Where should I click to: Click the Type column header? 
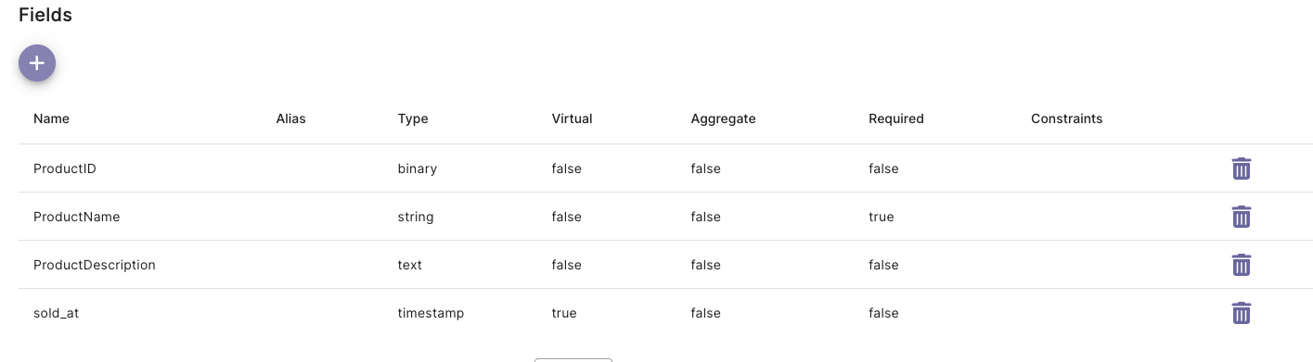[413, 119]
